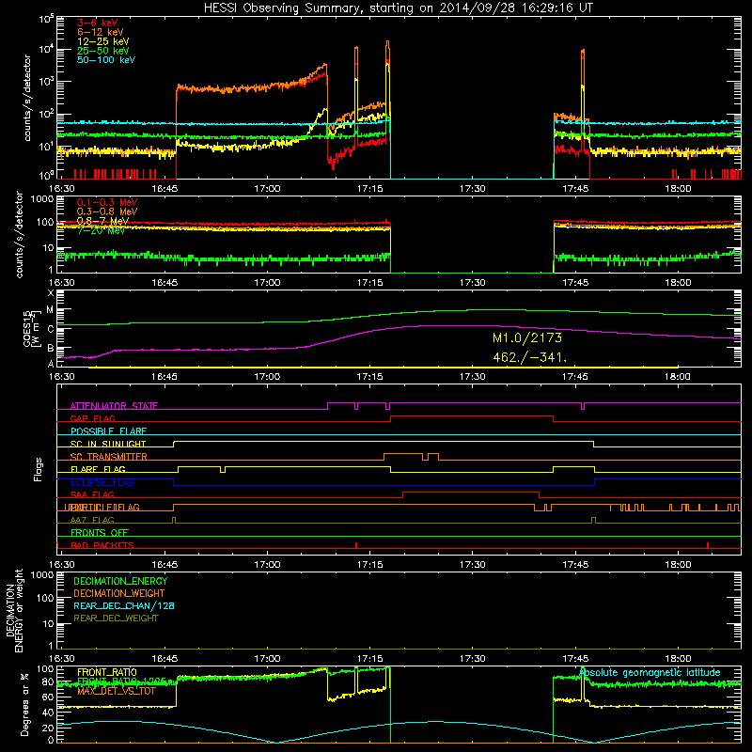Select the 50-100 keV legend label
Image resolution: width=752 pixels, height=752 pixels.
(106, 60)
